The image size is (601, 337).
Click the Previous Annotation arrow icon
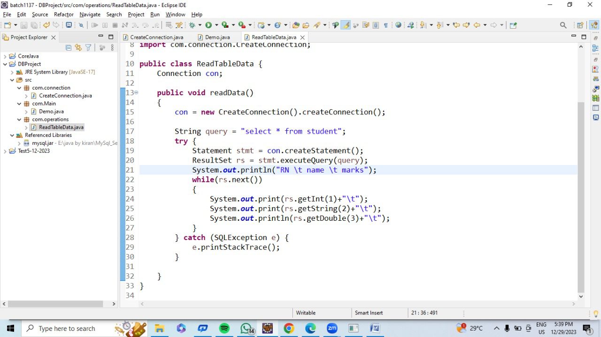(439, 25)
